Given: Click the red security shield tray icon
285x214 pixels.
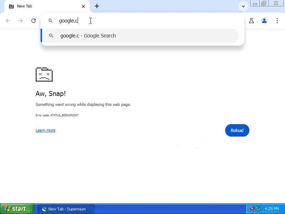Looking at the screenshot, I should 252,209.
